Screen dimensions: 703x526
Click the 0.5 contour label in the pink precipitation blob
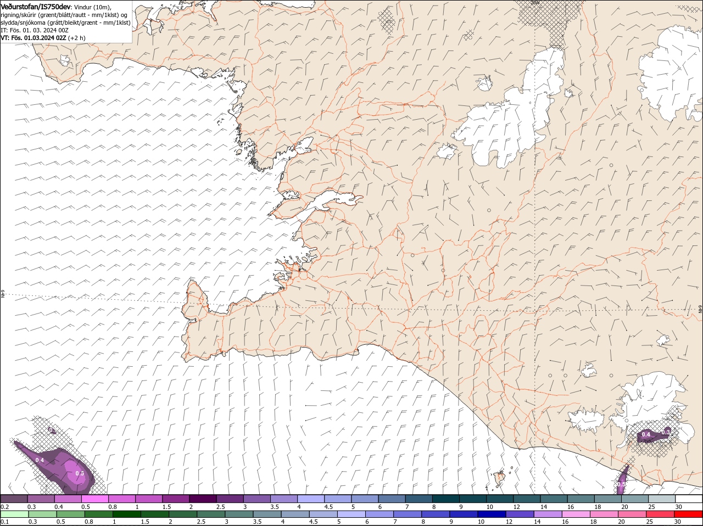[x=80, y=473]
